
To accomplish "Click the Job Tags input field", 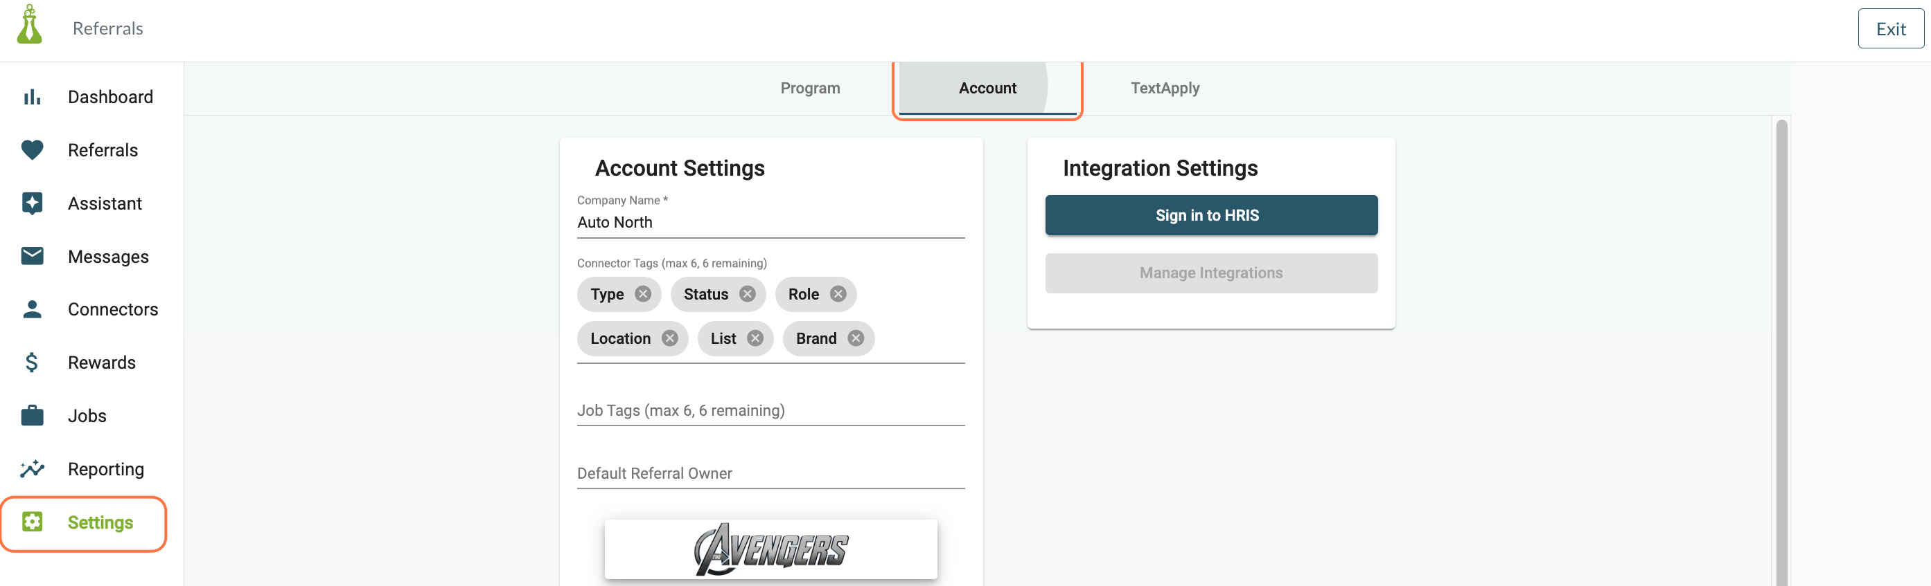I will click(770, 410).
